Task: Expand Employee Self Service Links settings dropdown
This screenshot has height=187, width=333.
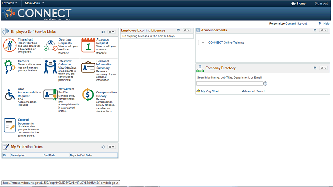Action: (111, 32)
